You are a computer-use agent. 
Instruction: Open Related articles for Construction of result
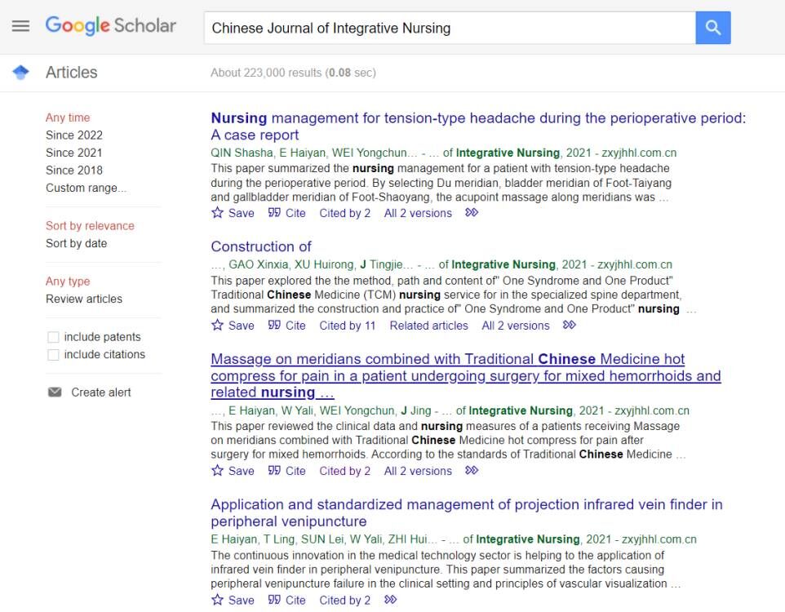click(x=429, y=326)
